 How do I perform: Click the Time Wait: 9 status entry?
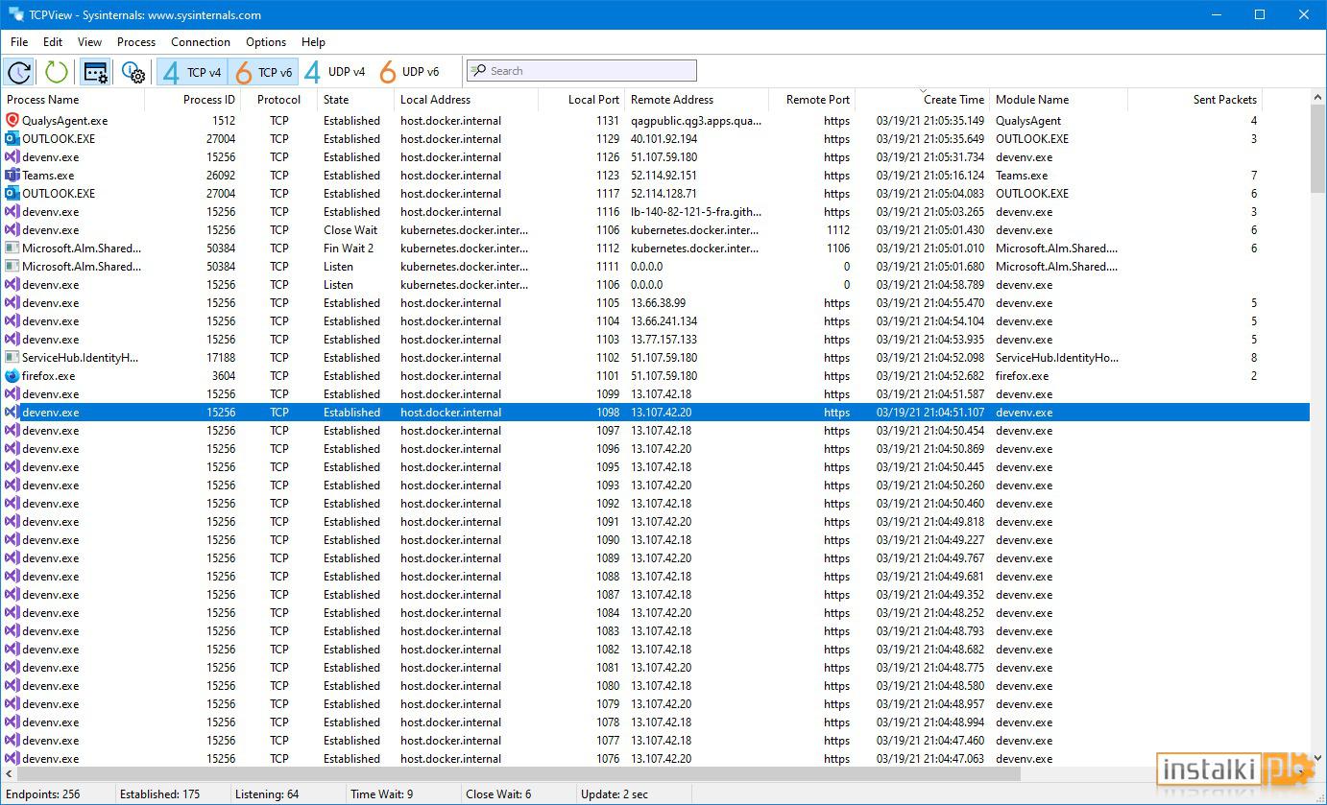(382, 794)
